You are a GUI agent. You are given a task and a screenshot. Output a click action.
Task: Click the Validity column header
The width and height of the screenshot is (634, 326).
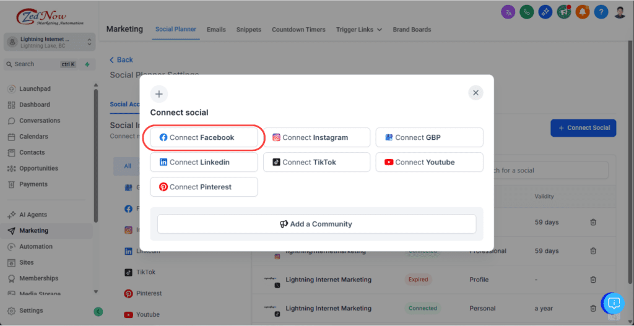tap(544, 197)
